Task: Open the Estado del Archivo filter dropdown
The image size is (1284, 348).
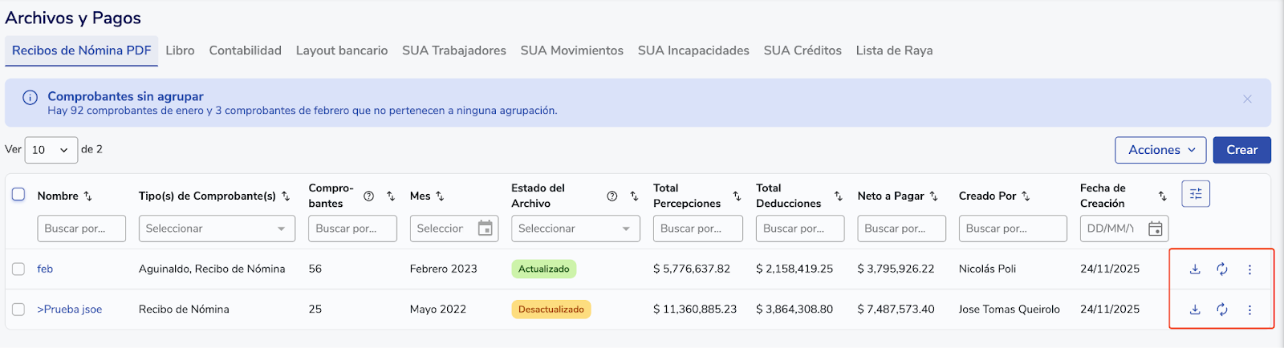Action: (575, 229)
